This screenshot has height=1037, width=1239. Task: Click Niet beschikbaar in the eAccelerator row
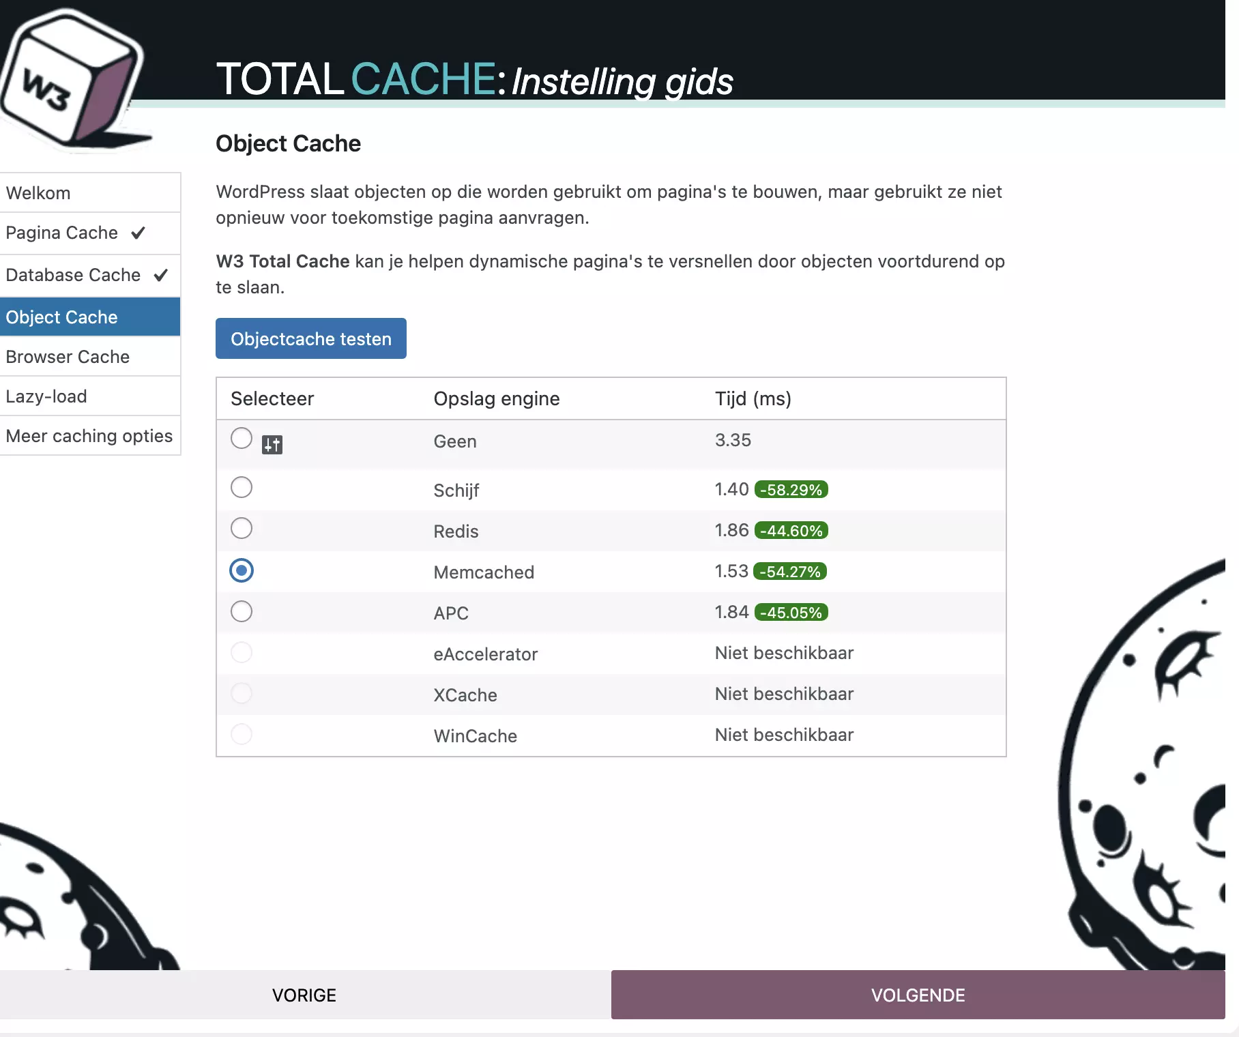click(x=784, y=653)
